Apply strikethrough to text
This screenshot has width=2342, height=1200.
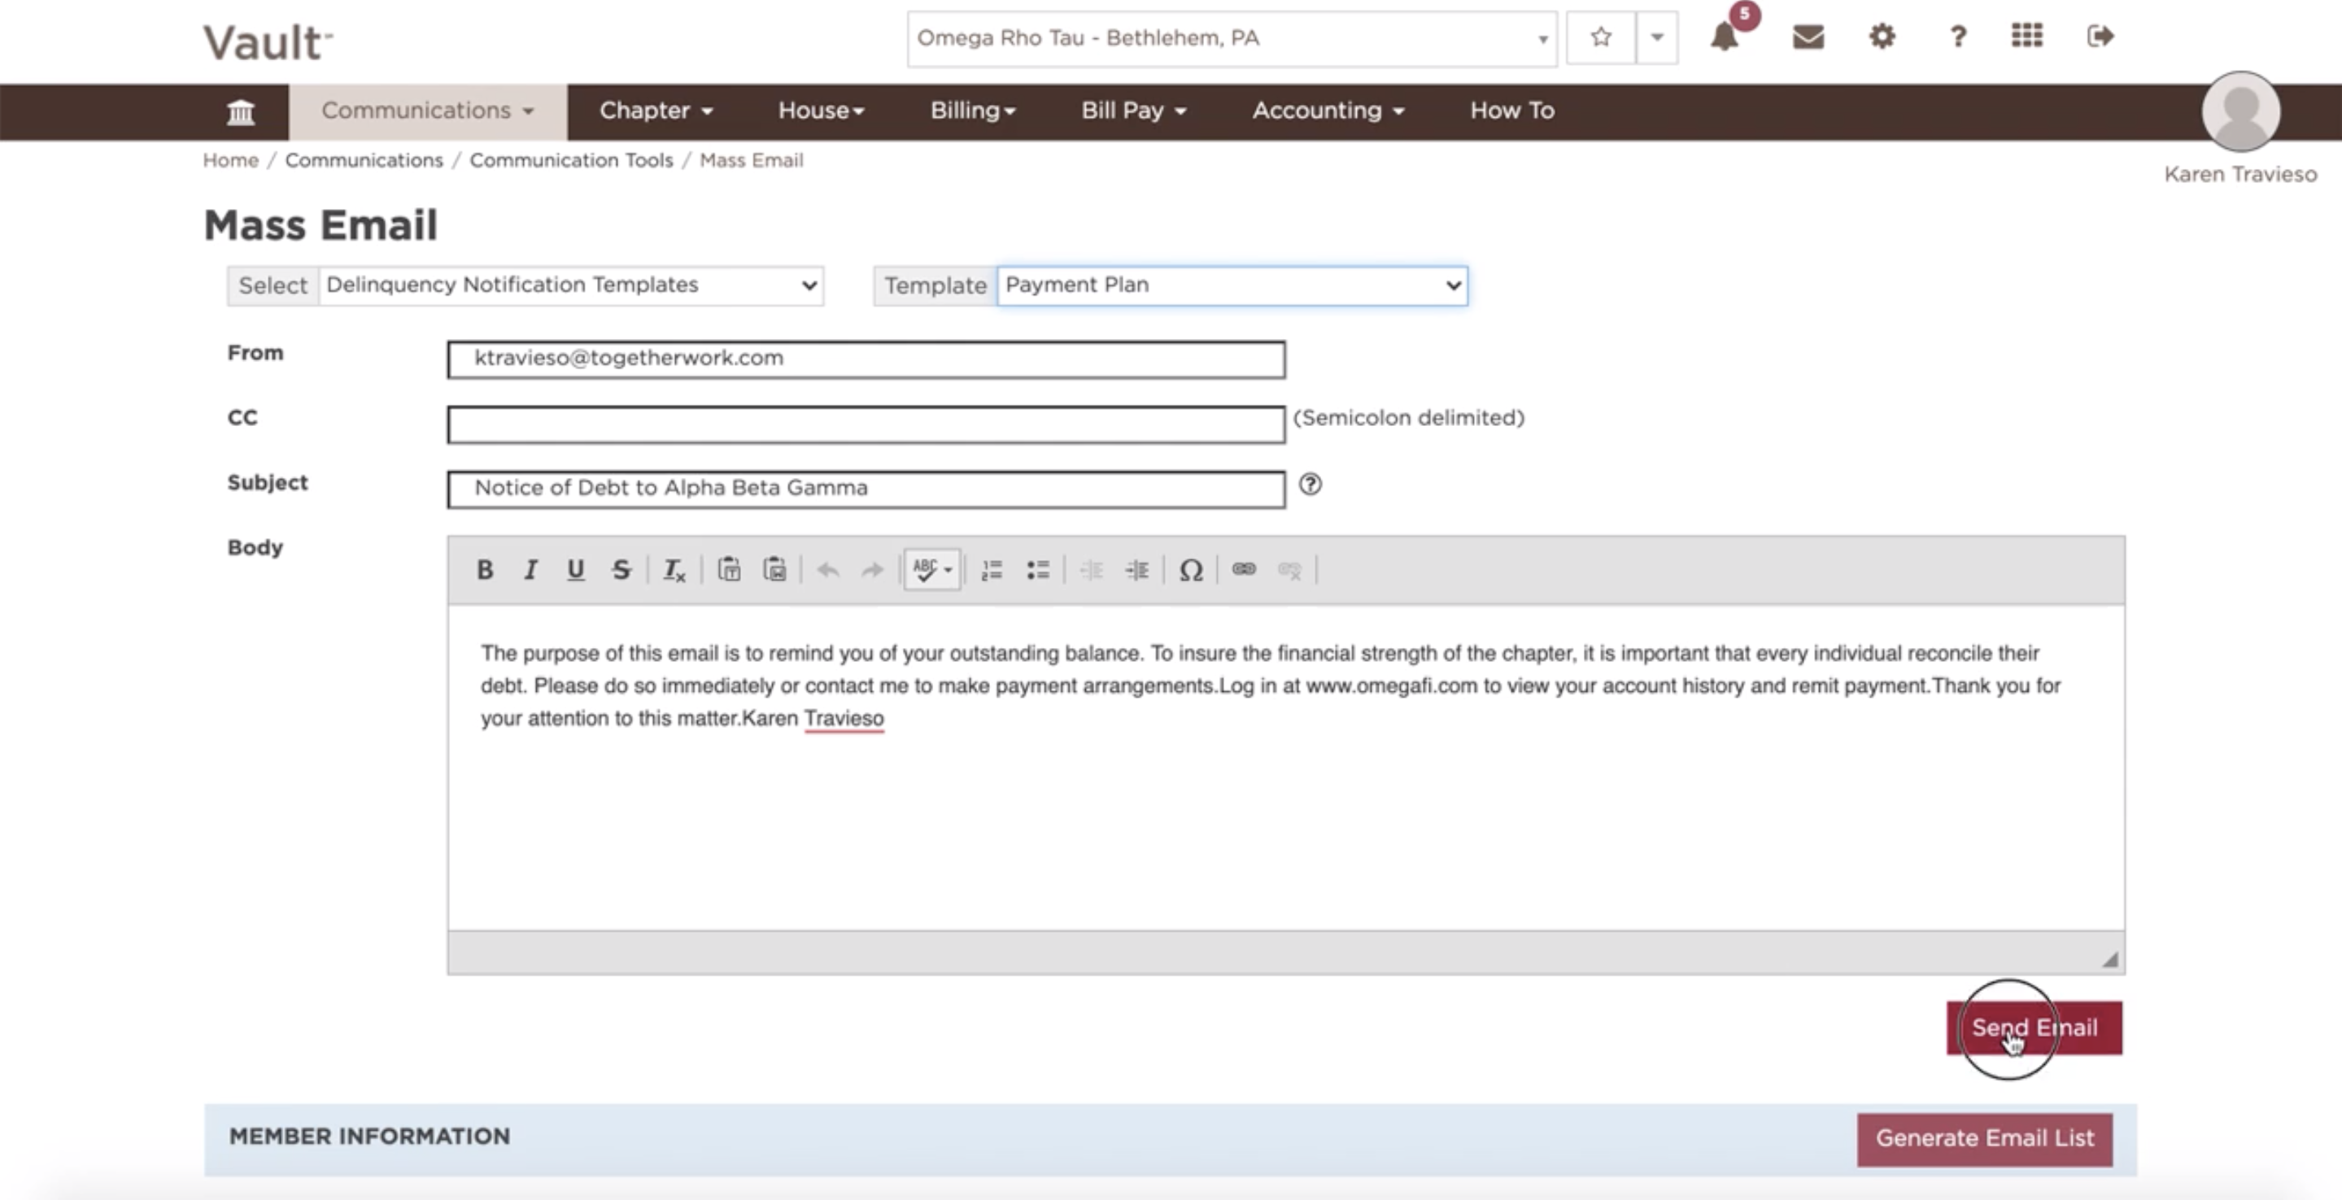(621, 570)
